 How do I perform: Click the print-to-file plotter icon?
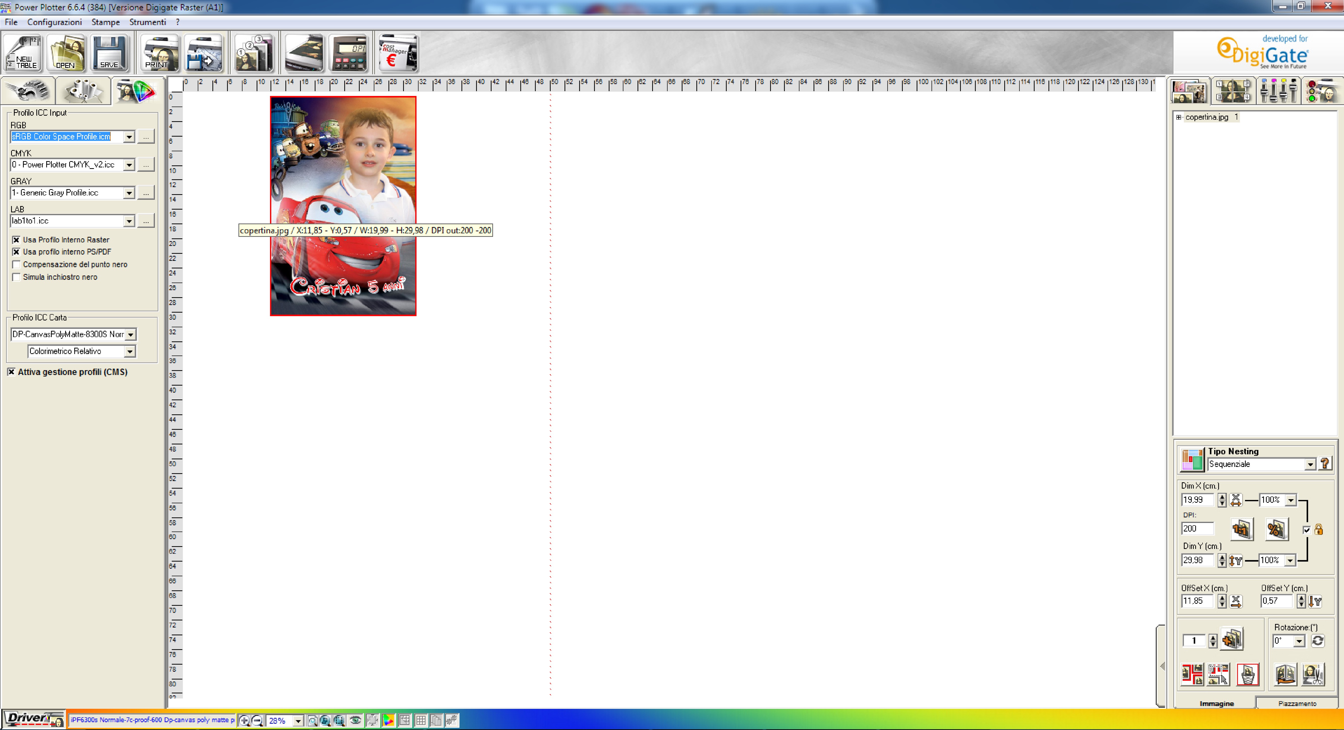204,53
